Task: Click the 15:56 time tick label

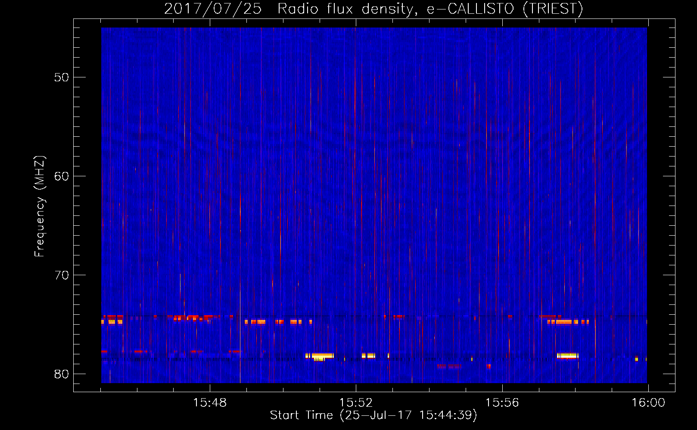Action: pos(502,403)
